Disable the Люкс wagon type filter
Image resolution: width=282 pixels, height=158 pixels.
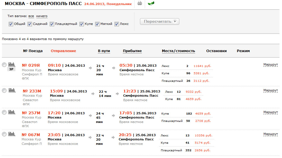tap(117, 24)
